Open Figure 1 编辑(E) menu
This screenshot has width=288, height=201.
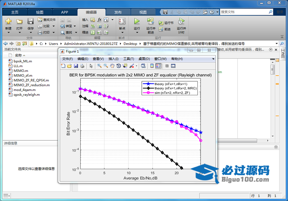[x=83, y=59]
